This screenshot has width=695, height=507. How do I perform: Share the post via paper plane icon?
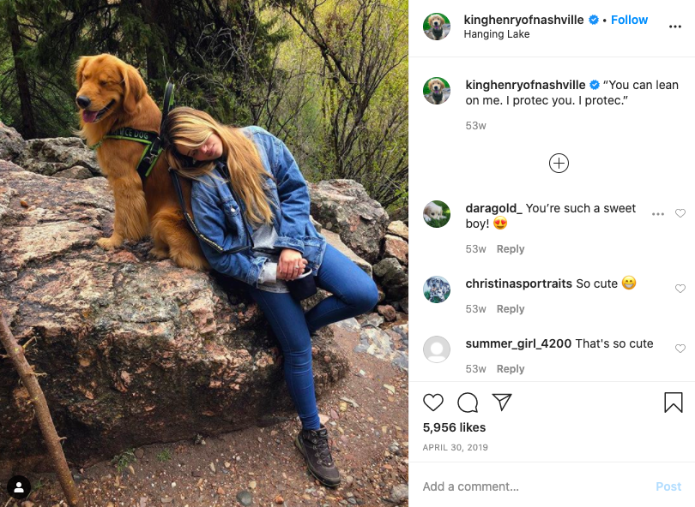502,402
